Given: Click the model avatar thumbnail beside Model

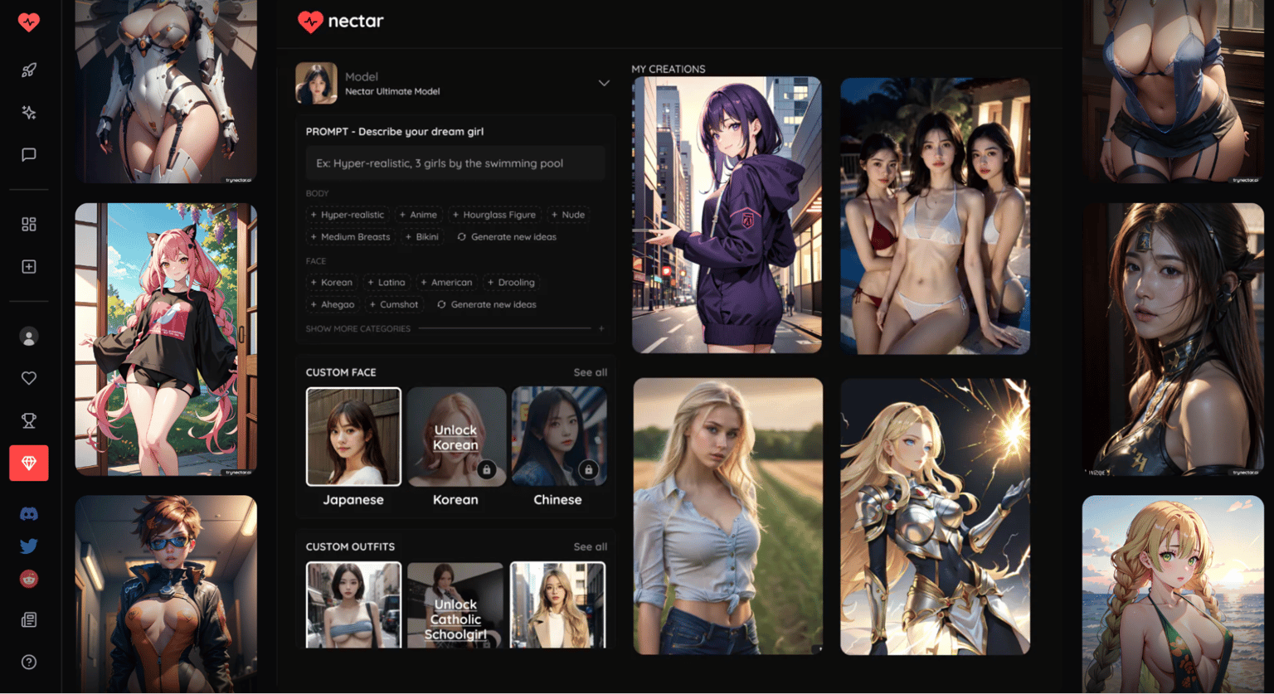Looking at the screenshot, I should pos(316,83).
